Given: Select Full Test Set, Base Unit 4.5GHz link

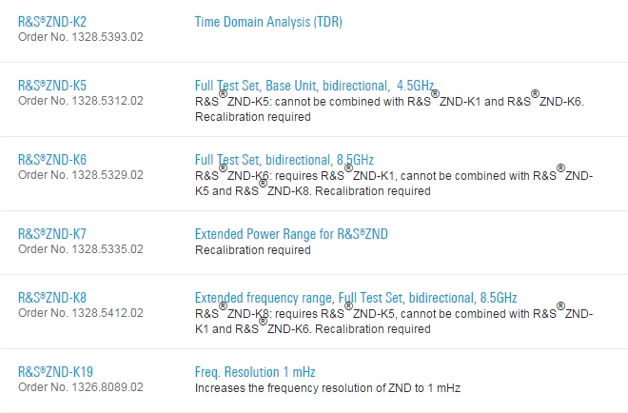Looking at the screenshot, I should (314, 86).
